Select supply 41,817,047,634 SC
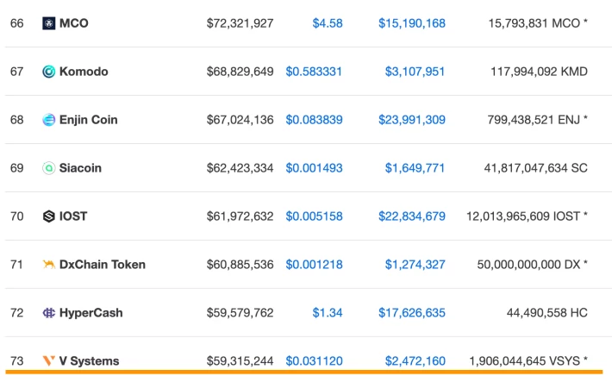Screen dimensions: 612x382 [x=536, y=168]
